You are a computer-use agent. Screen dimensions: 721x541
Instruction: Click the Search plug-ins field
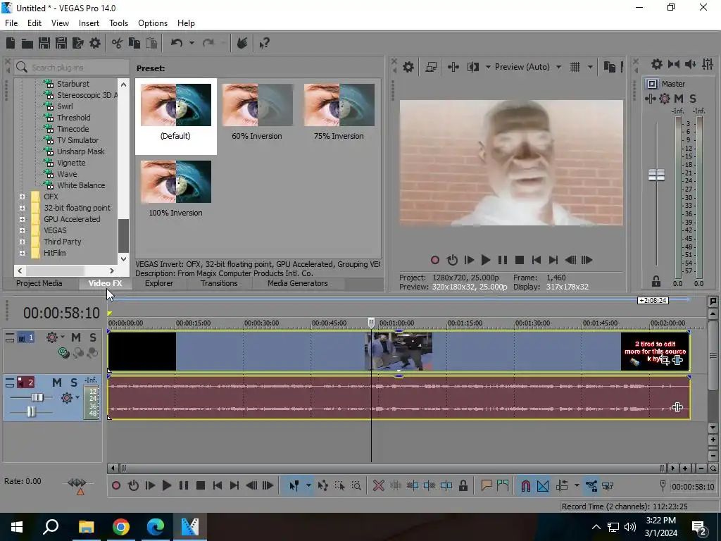[72, 68]
